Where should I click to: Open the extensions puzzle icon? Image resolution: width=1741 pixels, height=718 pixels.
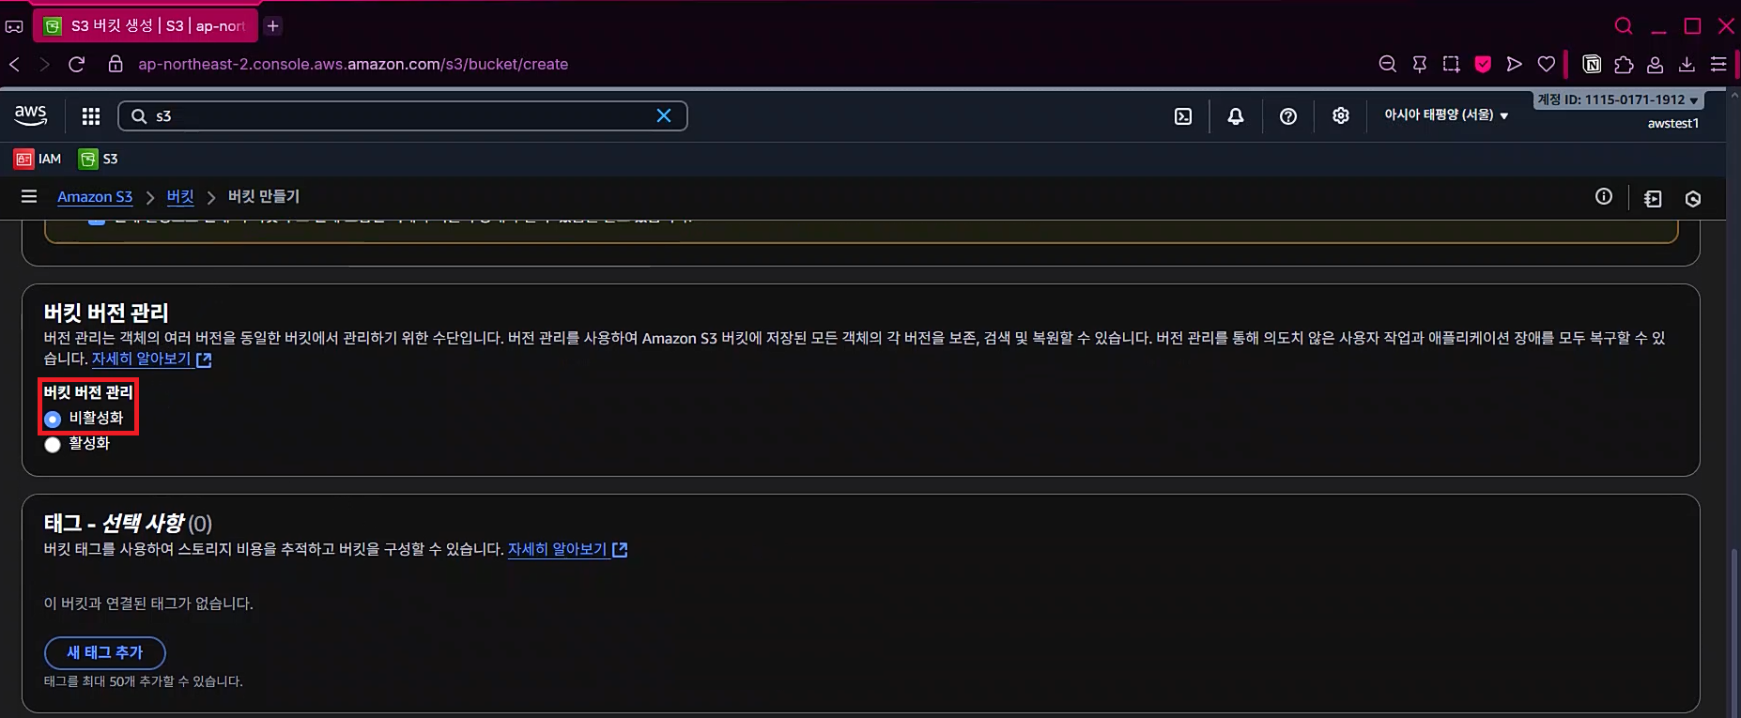(x=1624, y=64)
